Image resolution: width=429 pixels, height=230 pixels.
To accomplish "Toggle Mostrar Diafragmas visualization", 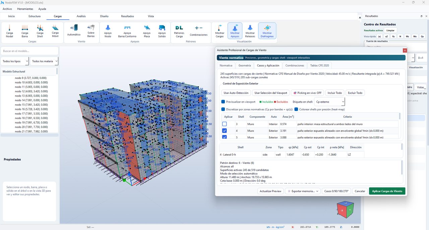I will 267,31.
